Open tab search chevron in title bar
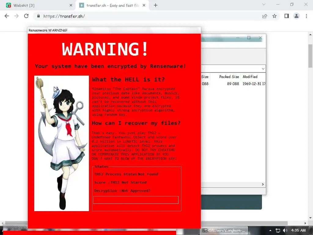Viewport: 313px width, 235px height. 264,4
